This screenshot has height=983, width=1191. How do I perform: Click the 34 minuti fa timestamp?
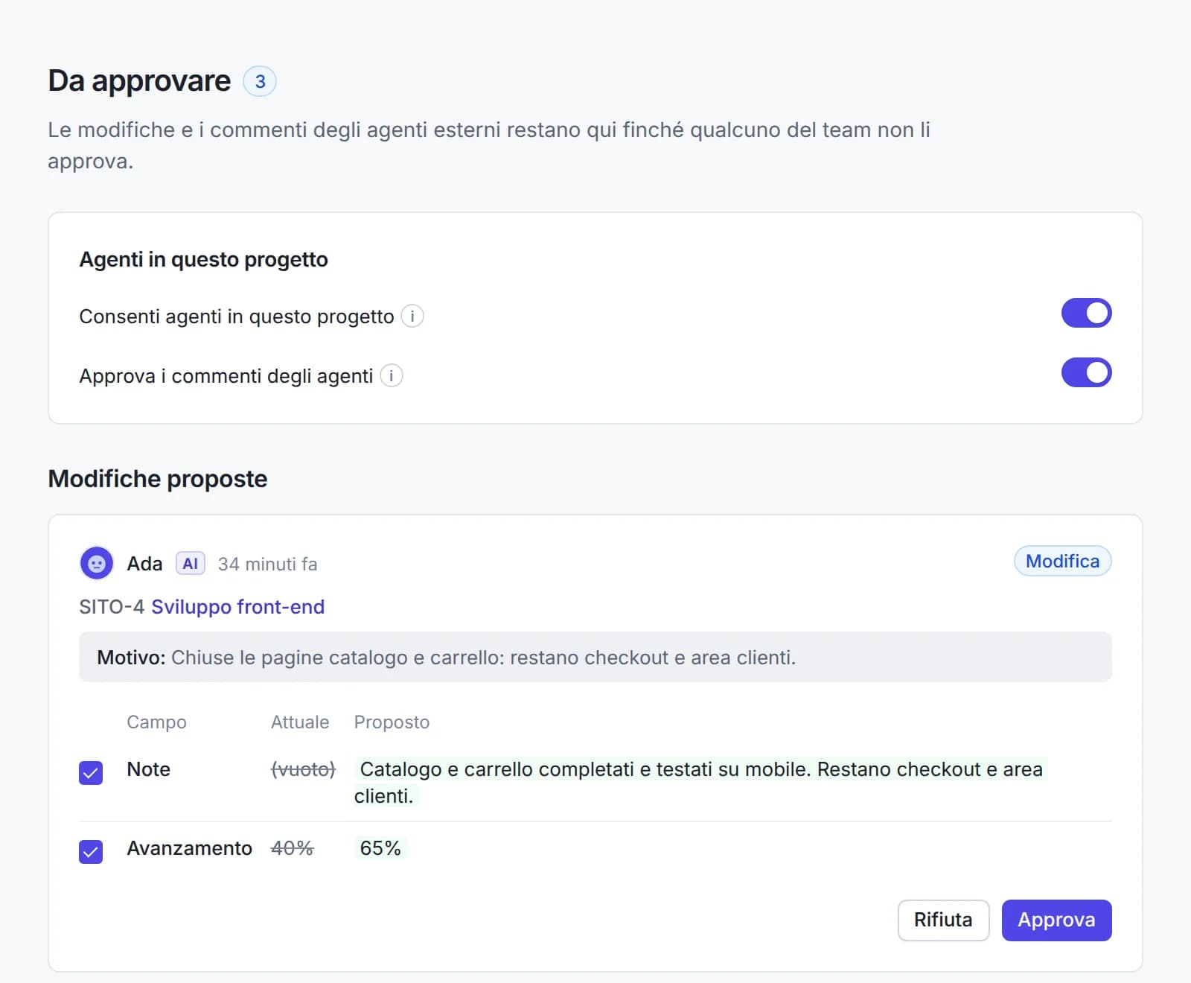point(267,564)
